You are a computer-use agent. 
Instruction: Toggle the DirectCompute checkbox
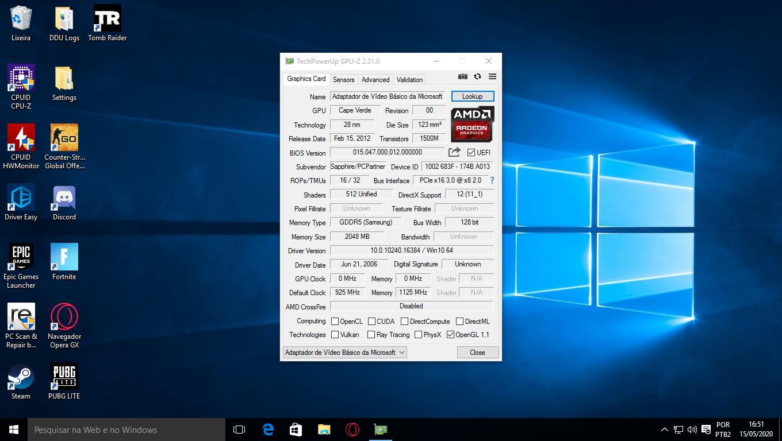click(404, 322)
